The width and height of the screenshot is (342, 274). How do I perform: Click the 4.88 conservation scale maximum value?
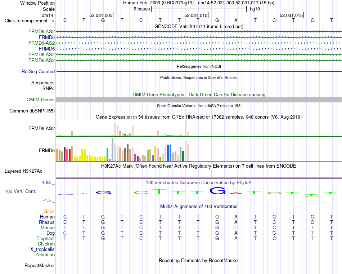46,182
